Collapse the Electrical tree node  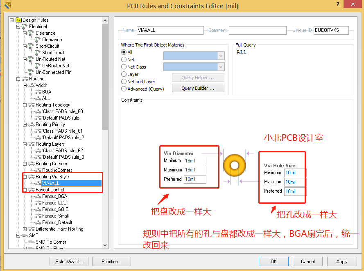[18, 27]
